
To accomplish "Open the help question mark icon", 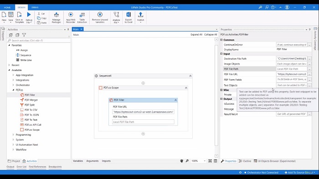I will coord(273,7).
